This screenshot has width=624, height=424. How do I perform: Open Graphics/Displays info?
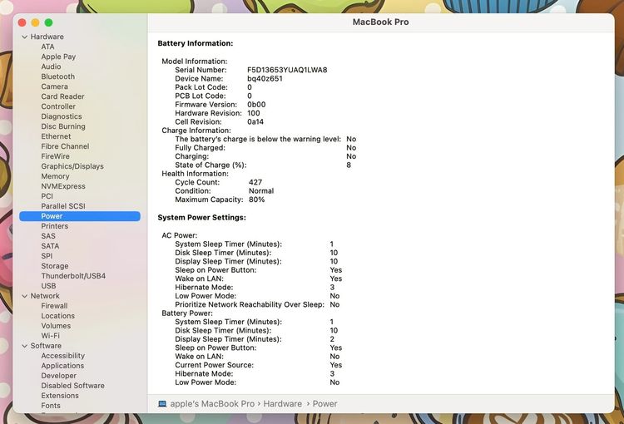click(x=72, y=166)
